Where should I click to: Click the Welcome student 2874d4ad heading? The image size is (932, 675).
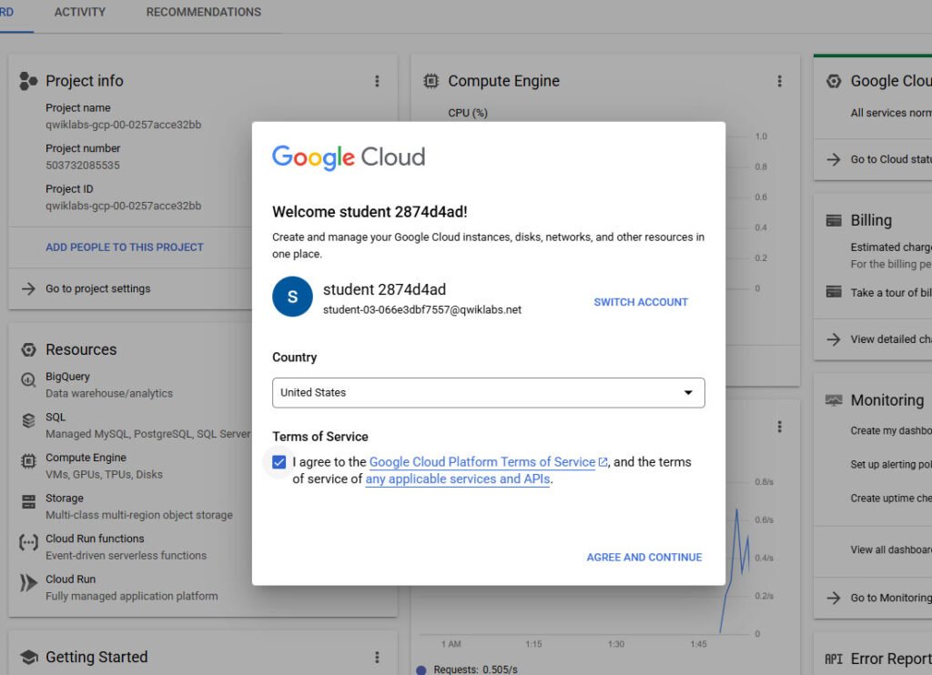370,212
